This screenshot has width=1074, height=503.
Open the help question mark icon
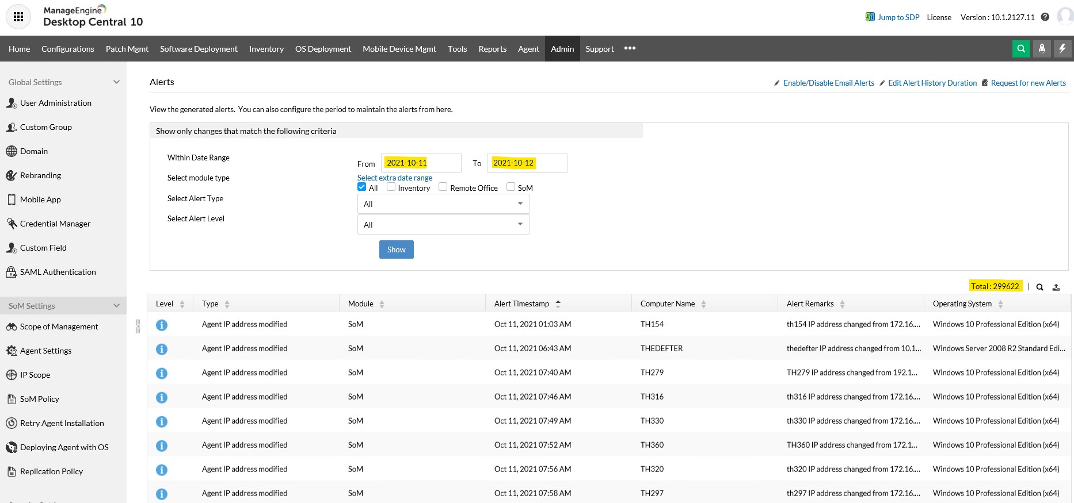click(x=1045, y=17)
